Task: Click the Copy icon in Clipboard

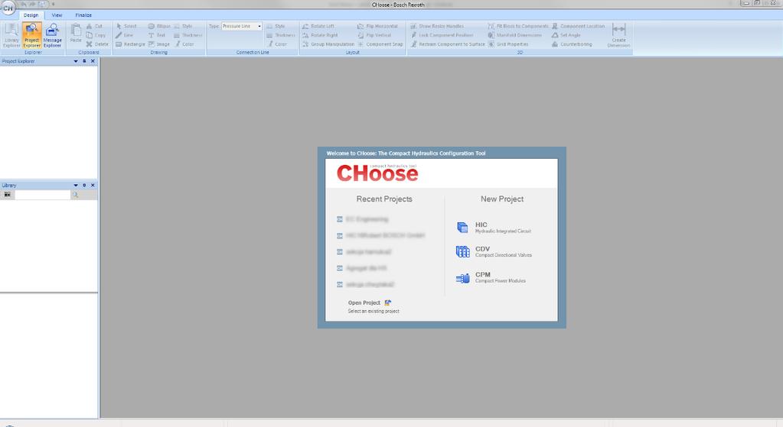Action: coord(96,35)
